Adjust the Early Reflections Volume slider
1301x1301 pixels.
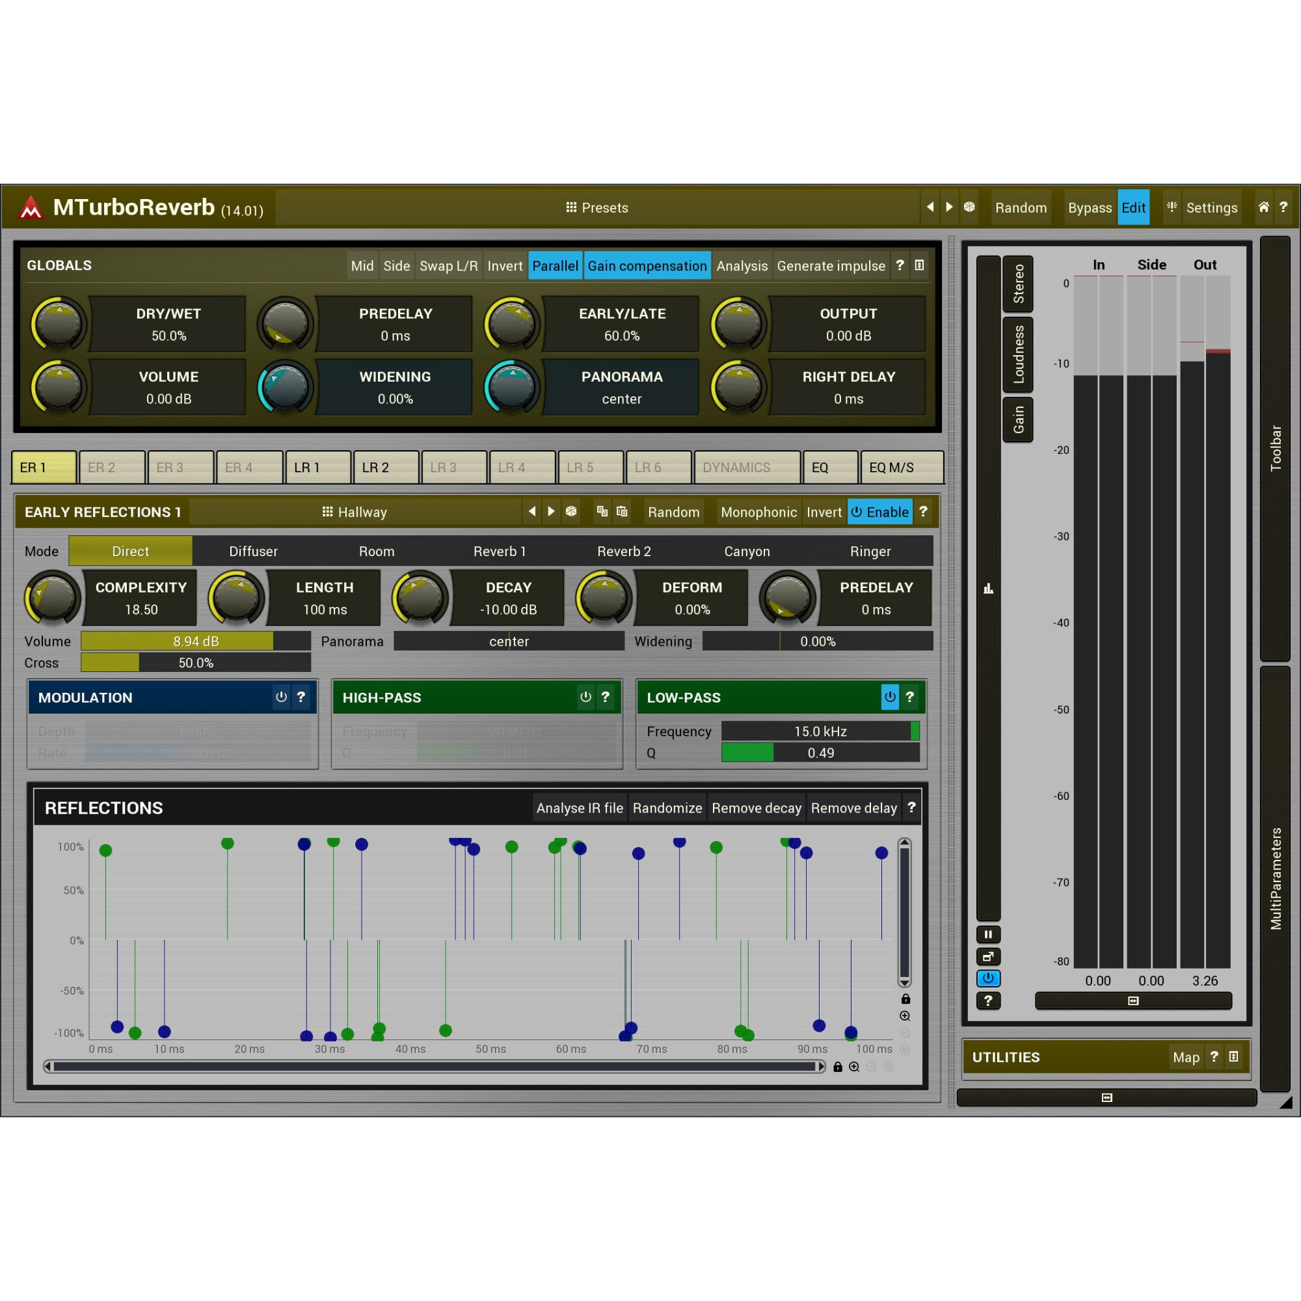[x=196, y=641]
